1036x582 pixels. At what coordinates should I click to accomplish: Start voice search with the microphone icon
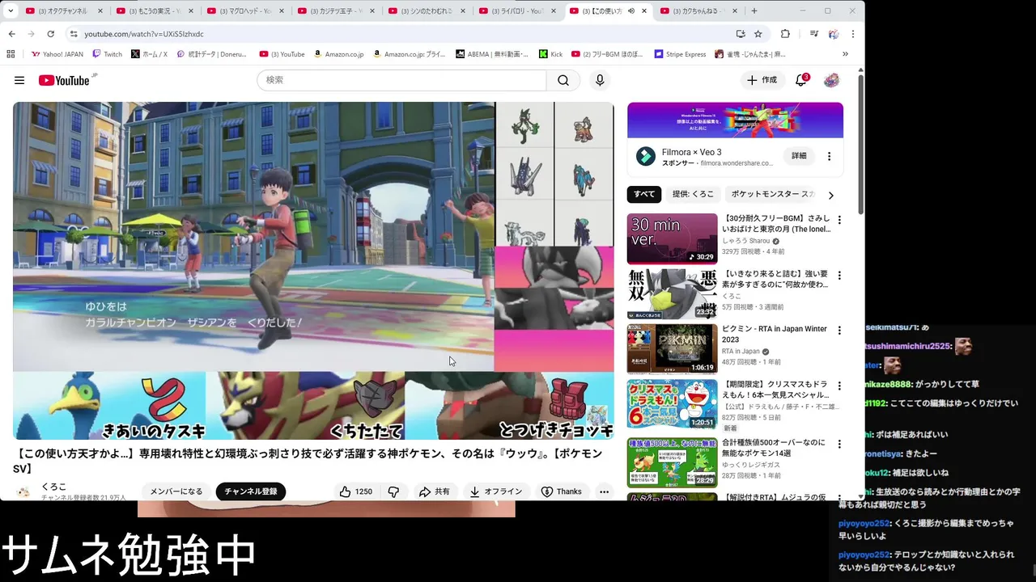click(600, 80)
